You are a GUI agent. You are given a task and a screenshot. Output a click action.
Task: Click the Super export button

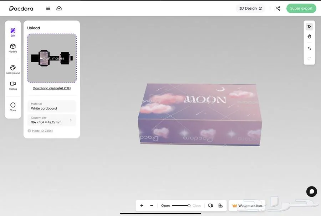coord(301,9)
